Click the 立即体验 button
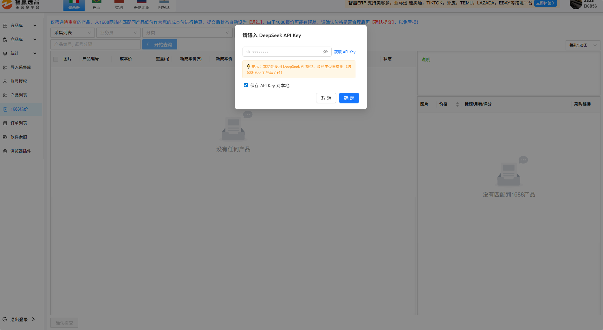 (x=545, y=3)
